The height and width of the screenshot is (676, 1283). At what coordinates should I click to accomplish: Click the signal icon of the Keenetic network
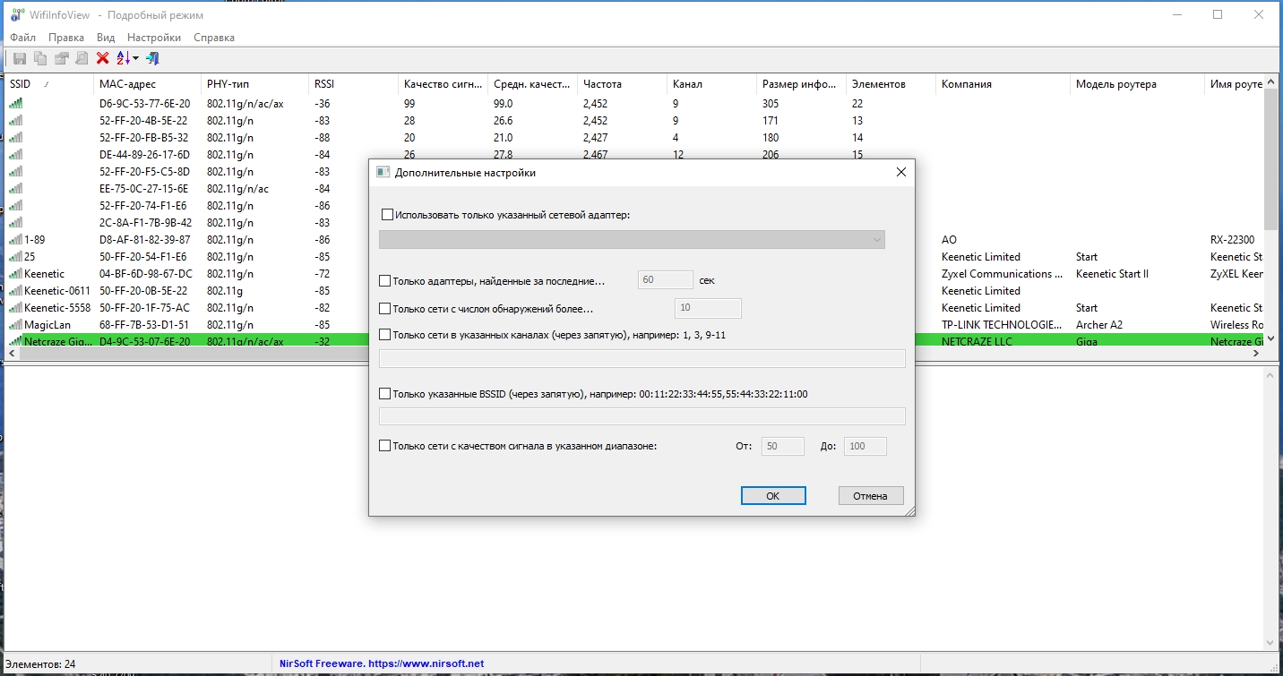click(16, 274)
